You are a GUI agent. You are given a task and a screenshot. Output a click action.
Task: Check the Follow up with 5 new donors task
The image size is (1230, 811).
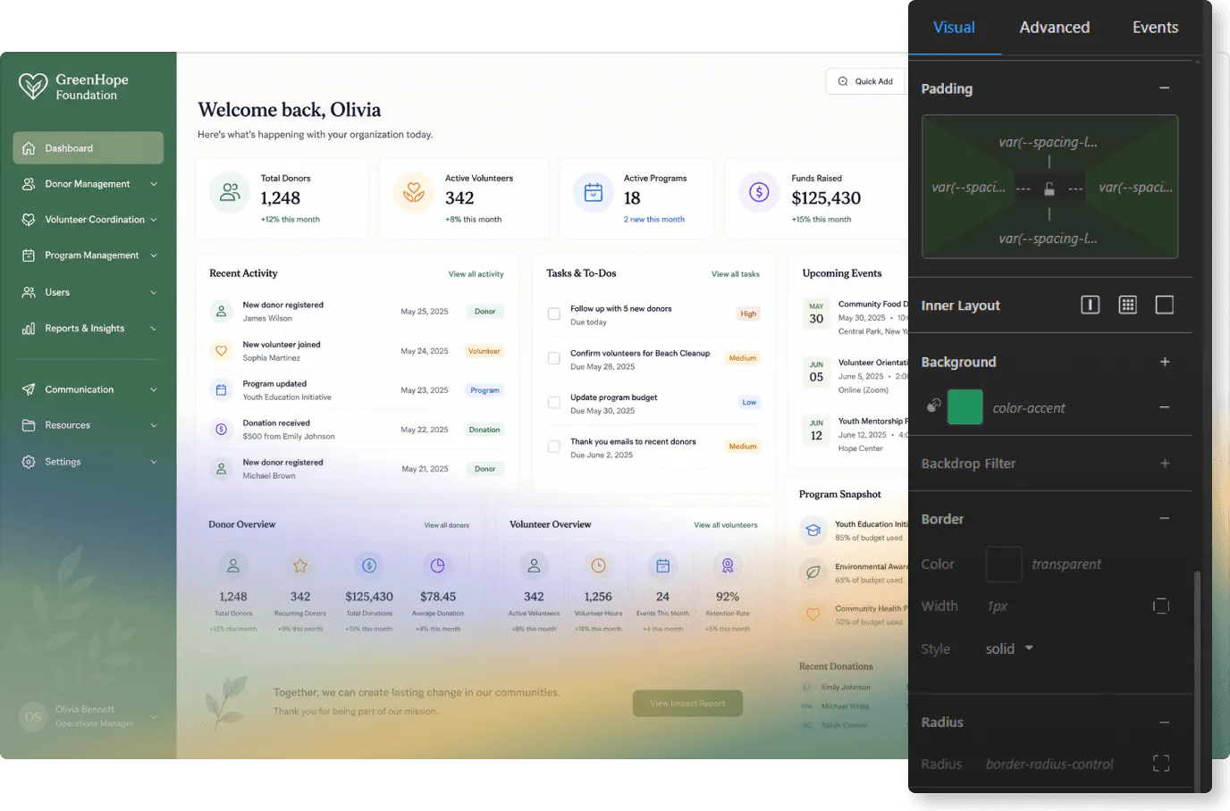point(554,314)
